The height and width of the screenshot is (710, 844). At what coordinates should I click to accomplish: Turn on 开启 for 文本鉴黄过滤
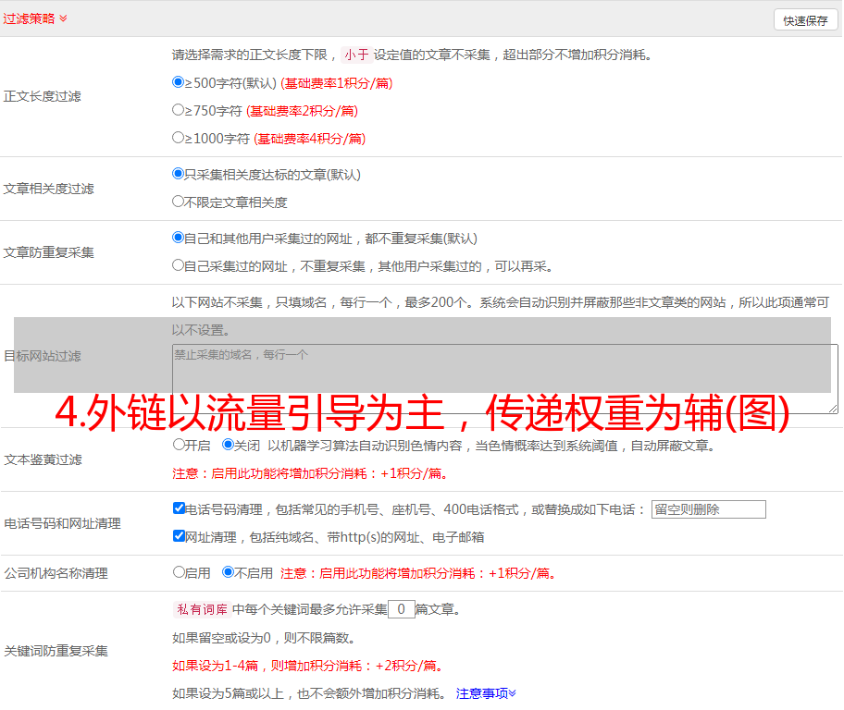click(179, 445)
